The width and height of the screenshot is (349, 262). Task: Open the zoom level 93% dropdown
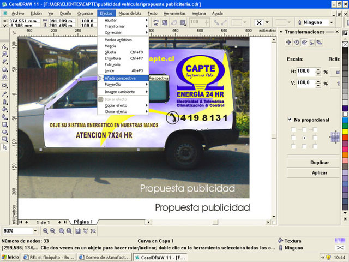(x=35, y=231)
